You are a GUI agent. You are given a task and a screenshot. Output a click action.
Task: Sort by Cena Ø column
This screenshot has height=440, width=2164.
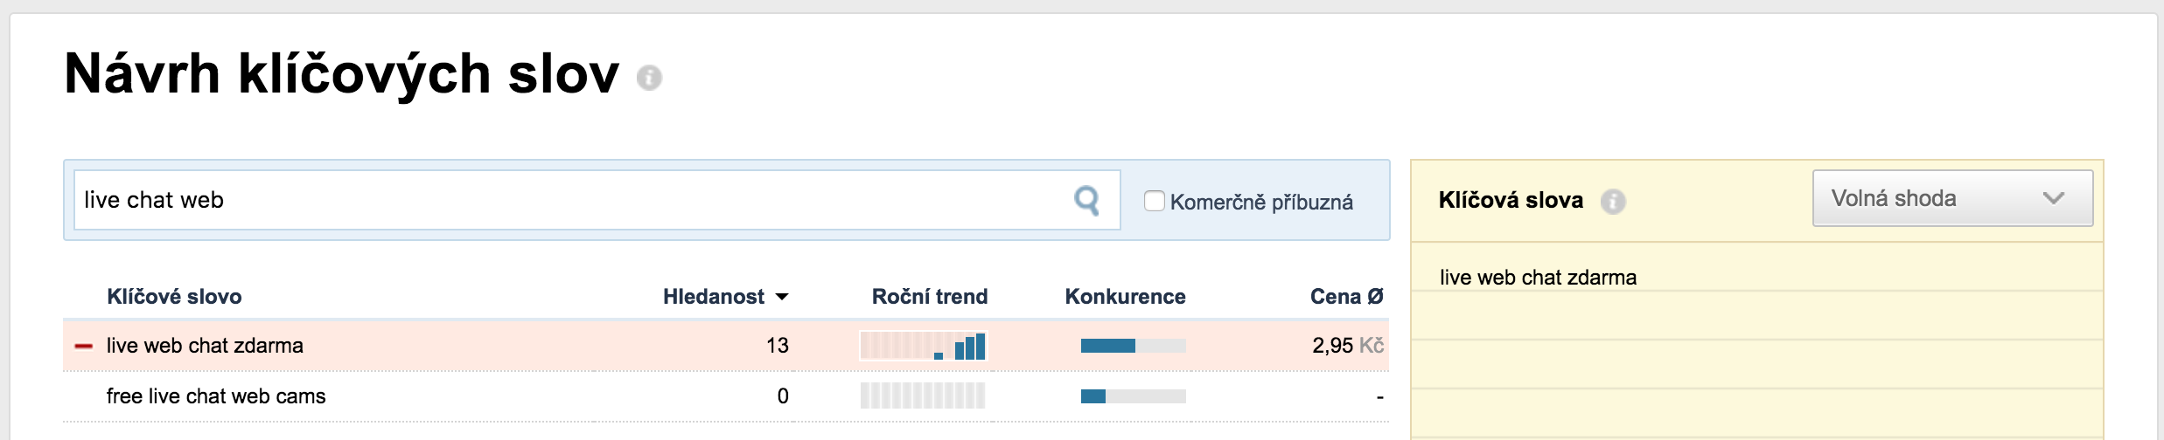pos(1346,297)
